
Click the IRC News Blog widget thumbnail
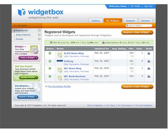coord(60,70)
